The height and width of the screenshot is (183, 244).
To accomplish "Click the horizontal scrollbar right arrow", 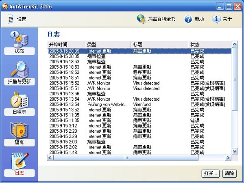I will click(228, 158).
